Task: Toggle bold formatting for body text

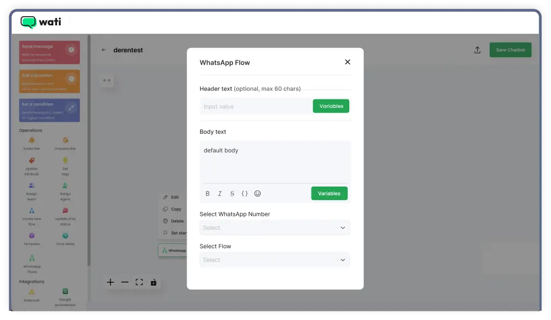Action: tap(207, 193)
